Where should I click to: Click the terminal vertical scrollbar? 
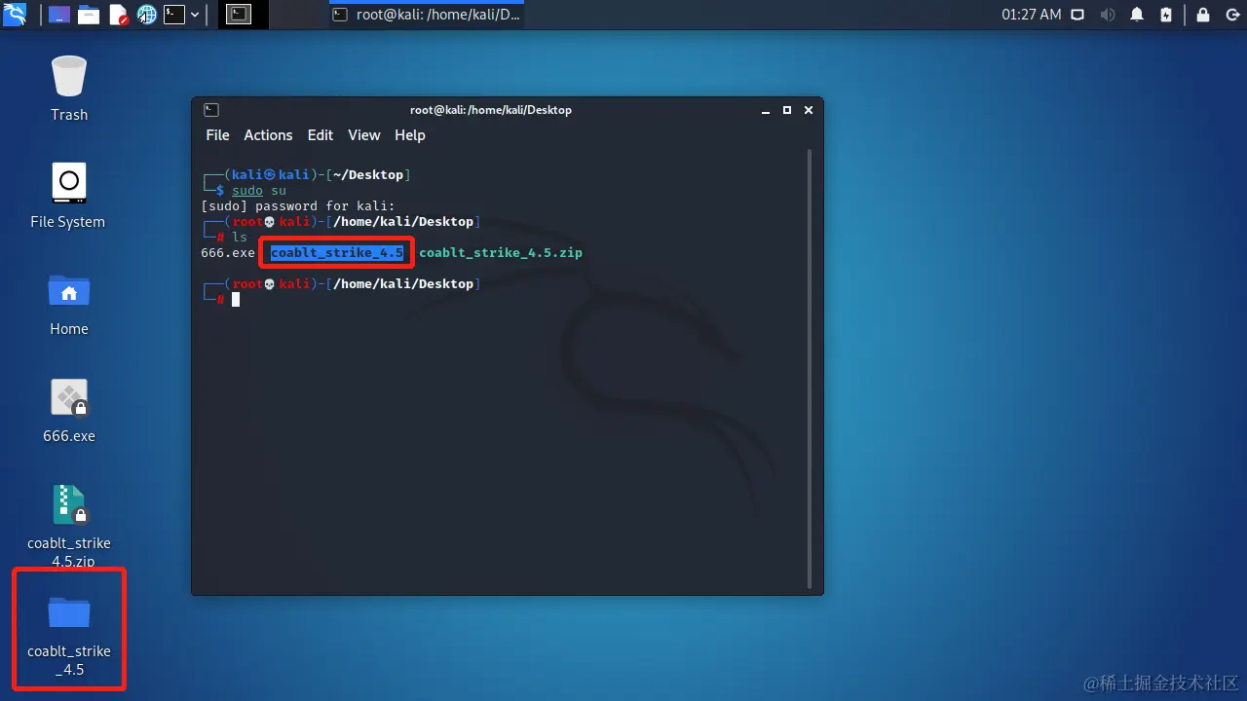809,370
